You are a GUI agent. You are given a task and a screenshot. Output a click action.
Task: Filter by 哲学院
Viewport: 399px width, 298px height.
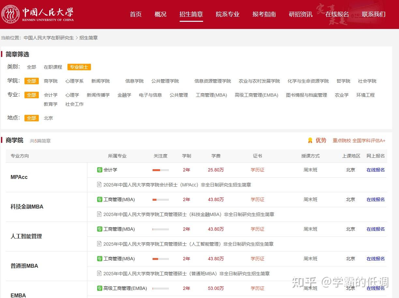pyautogui.click(x=343, y=81)
